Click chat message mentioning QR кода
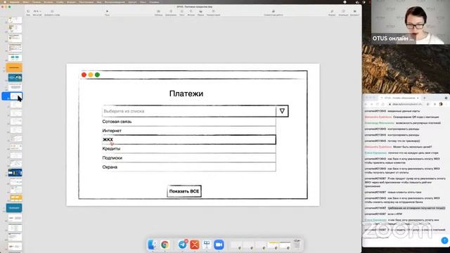 pos(416,117)
